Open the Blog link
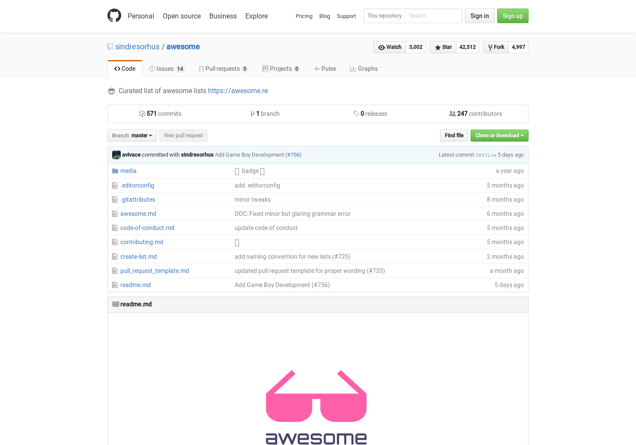This screenshot has width=636, height=445. pyautogui.click(x=324, y=16)
